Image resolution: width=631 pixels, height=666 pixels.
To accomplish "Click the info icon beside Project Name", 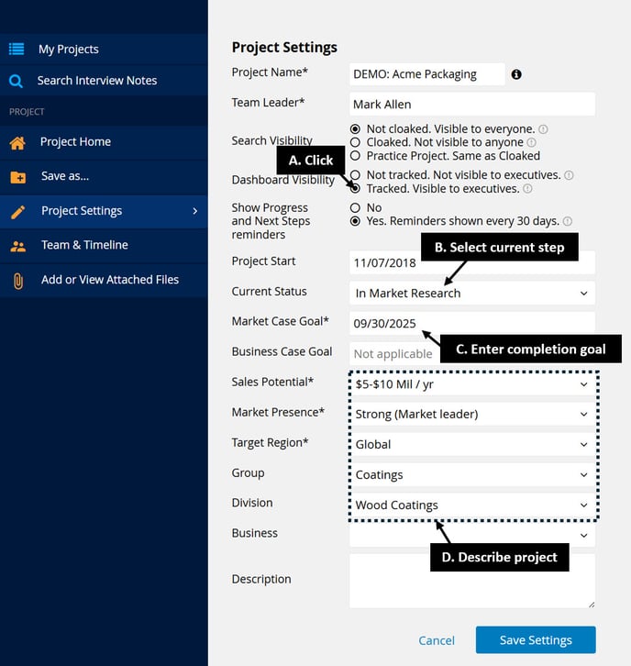I will coord(516,74).
